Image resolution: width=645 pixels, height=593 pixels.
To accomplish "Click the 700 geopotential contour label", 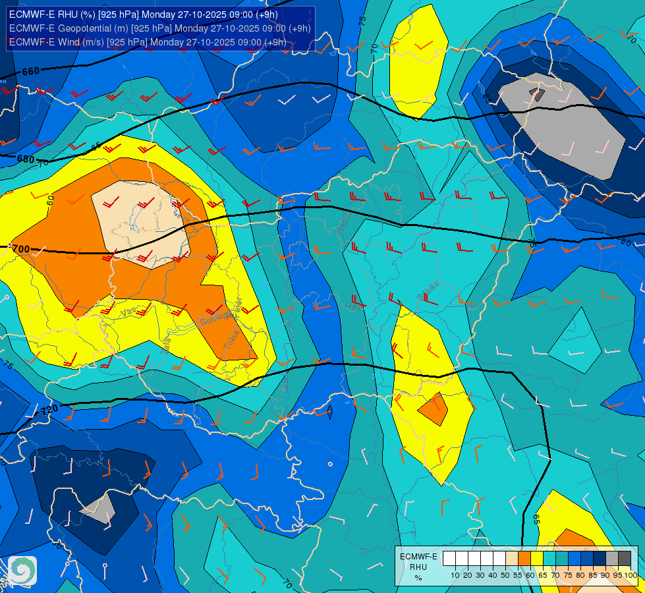I will click(x=21, y=248).
